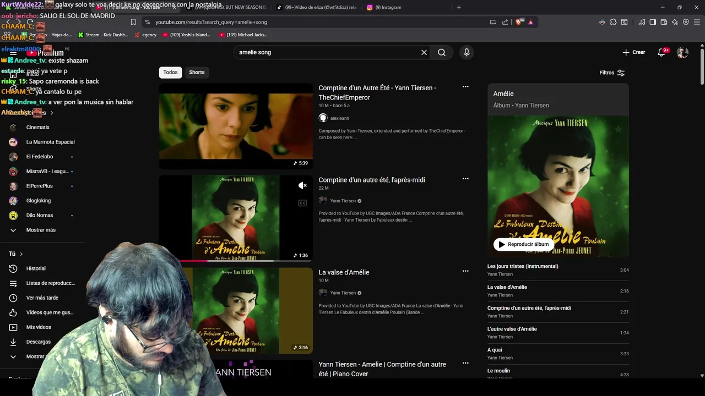Play A quai album track

558,354
